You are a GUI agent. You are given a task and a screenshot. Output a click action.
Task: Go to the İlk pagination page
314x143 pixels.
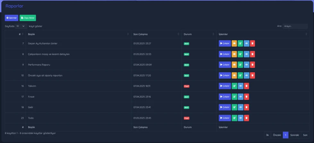[x=267, y=135]
